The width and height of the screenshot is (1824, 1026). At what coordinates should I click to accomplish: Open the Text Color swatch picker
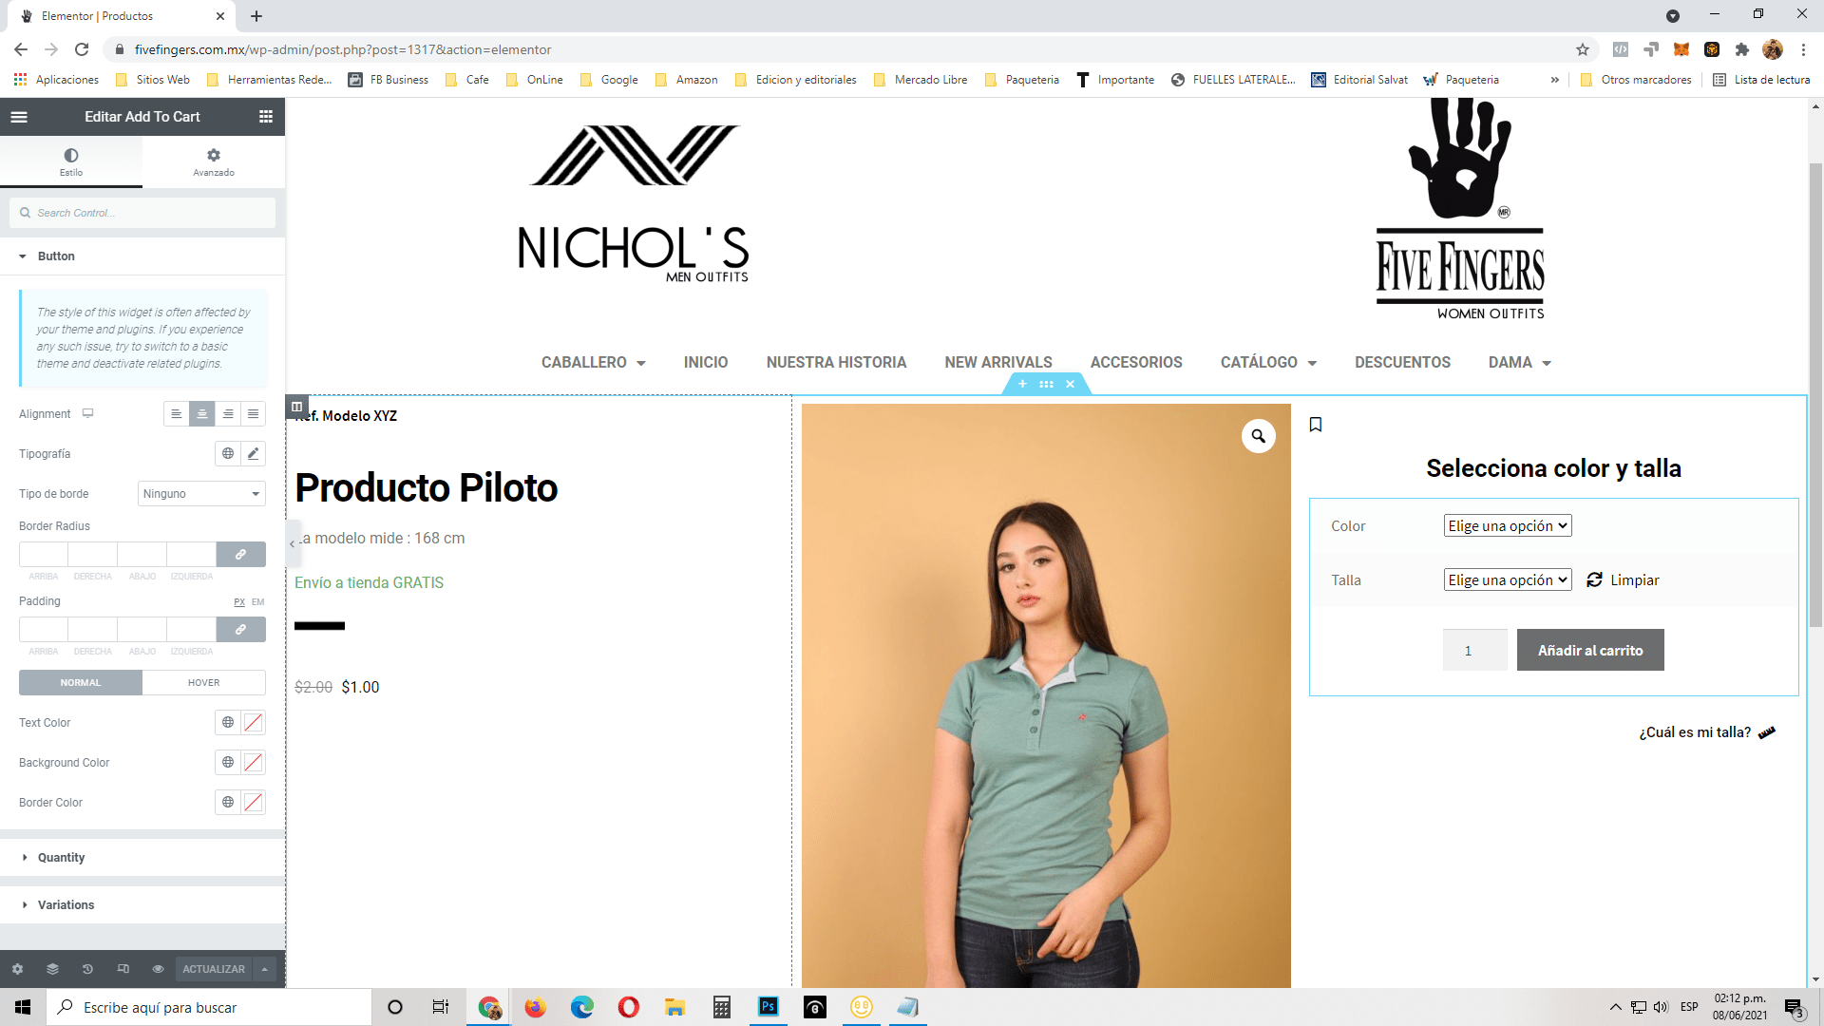[254, 723]
